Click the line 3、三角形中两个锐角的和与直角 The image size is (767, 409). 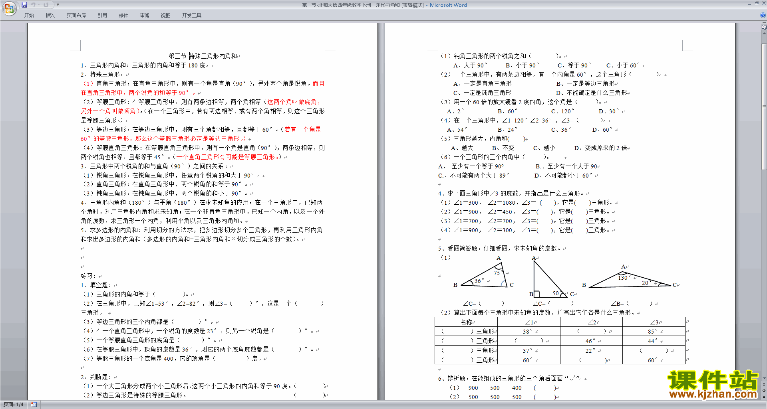[x=155, y=166]
